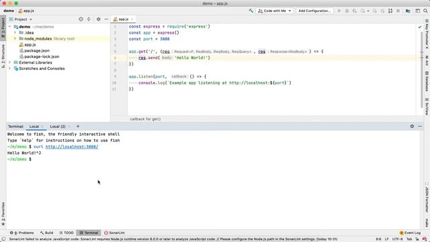Click demo breadcrumb in navigation bar
Image resolution: width=430 pixels, height=242 pixels.
(x=9, y=11)
